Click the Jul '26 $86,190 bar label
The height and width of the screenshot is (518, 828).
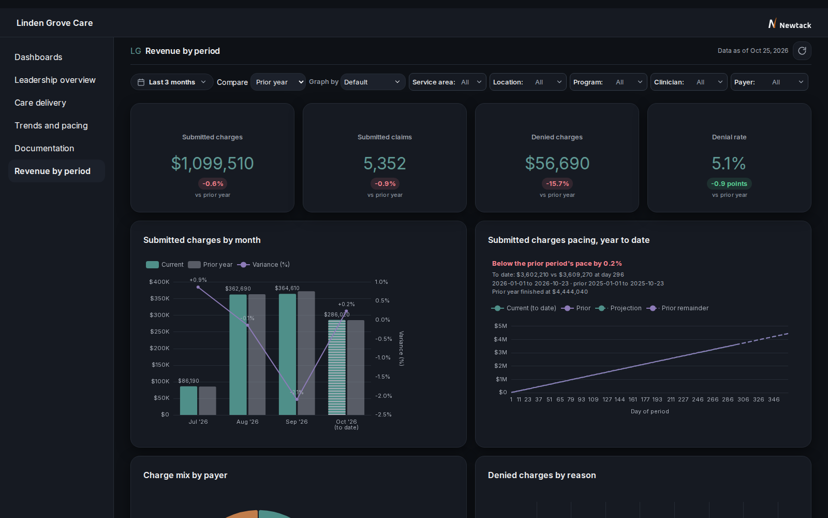point(188,381)
